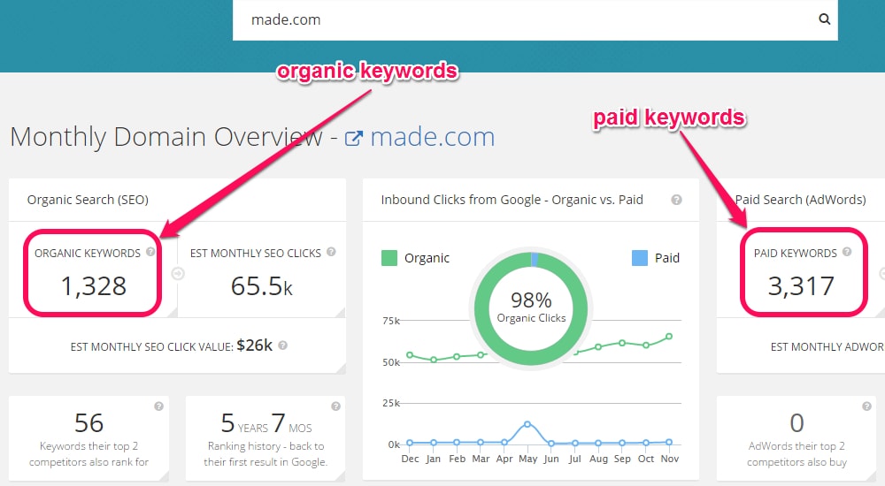This screenshot has height=486, width=885.
Task: Open help icon on AdWords competitors card
Action: point(866,406)
